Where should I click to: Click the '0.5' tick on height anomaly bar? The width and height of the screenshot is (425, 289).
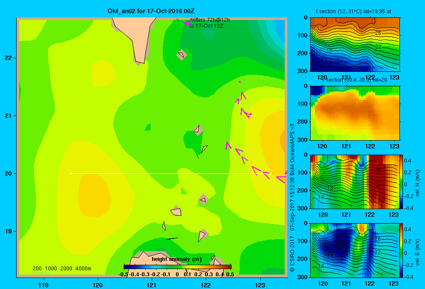(230, 275)
